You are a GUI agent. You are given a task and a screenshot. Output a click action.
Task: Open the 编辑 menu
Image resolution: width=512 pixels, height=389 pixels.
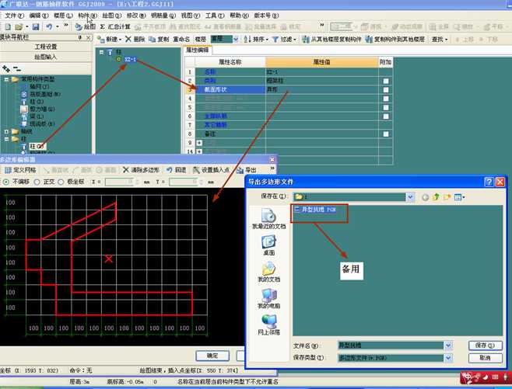pyautogui.click(x=39, y=16)
